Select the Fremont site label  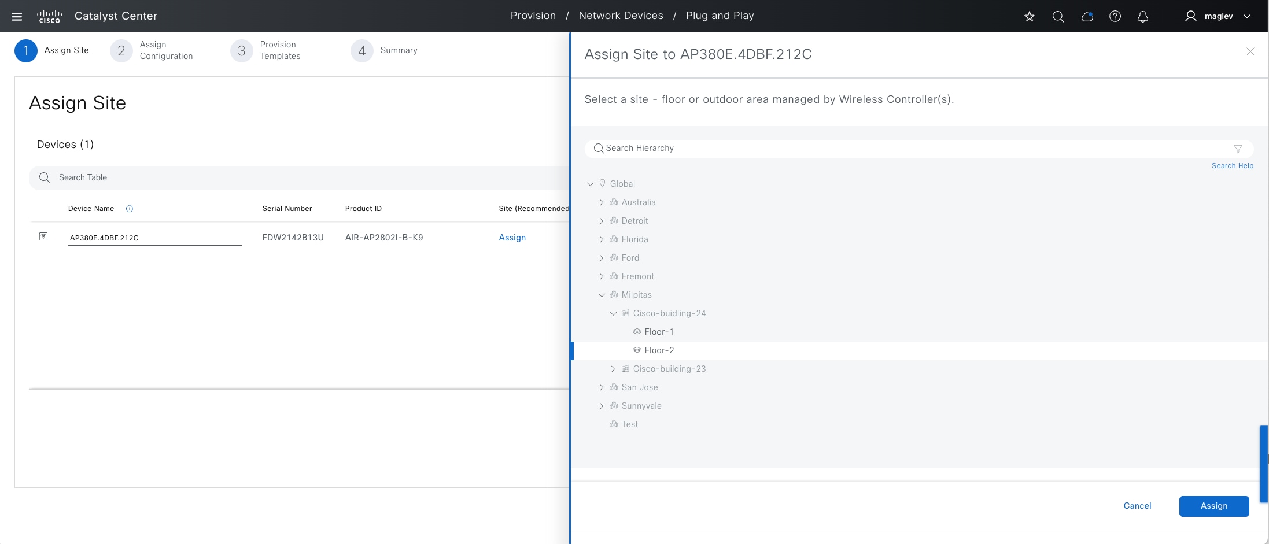638,276
